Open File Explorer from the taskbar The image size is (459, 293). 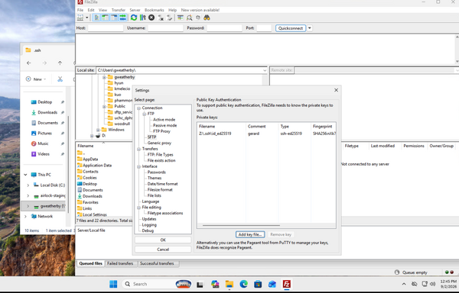point(229,284)
